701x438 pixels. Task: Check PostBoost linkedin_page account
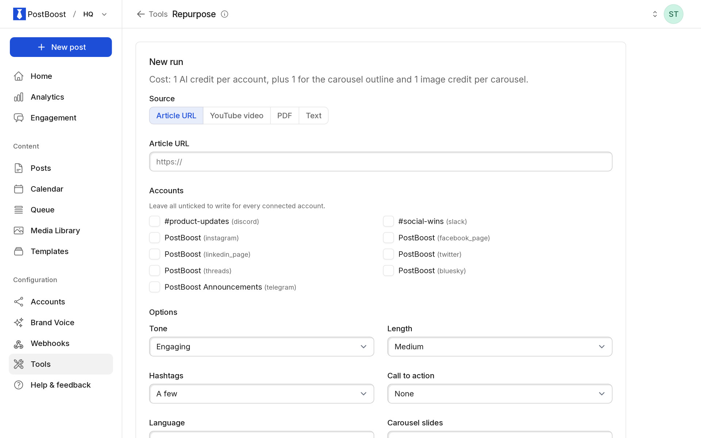[x=154, y=254]
